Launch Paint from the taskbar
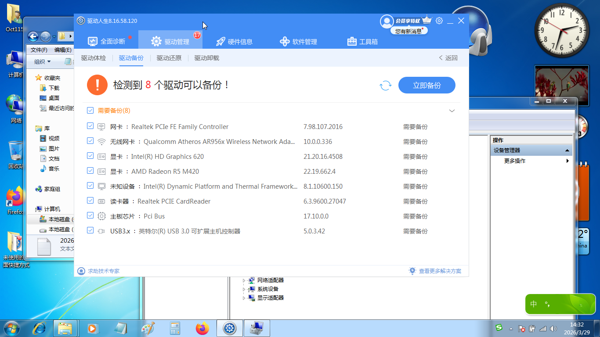600x337 pixels. click(148, 328)
